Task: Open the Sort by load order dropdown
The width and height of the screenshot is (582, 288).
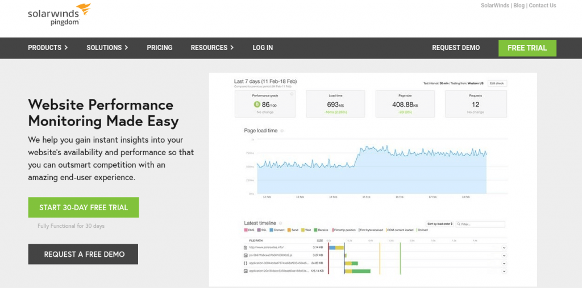Action: click(x=440, y=224)
